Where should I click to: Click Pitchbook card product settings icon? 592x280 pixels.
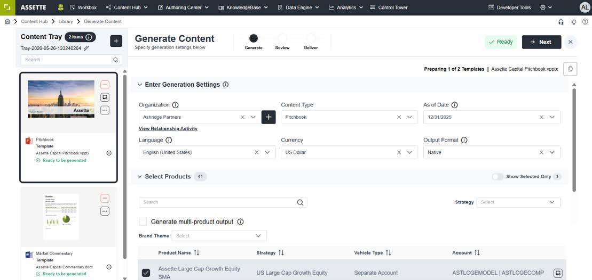(105, 97)
